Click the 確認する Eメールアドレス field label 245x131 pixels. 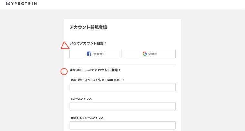point(87,118)
